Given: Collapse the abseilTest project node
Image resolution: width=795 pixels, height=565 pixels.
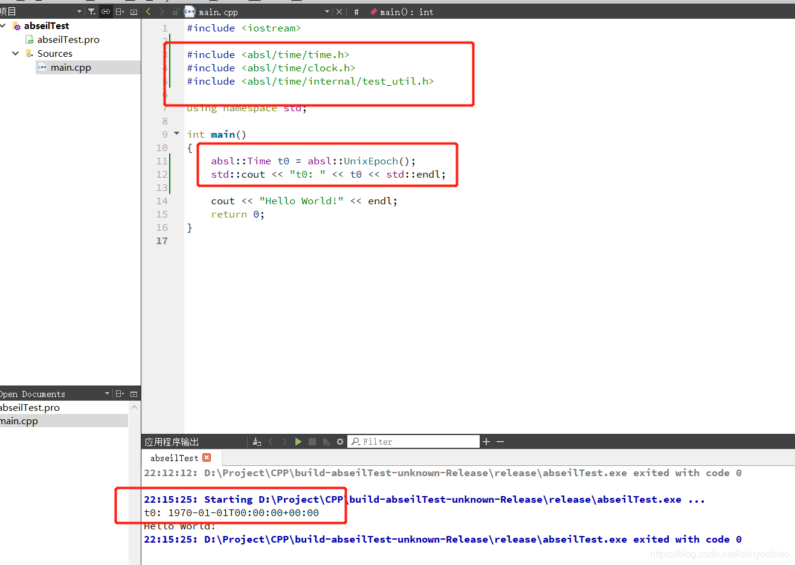Looking at the screenshot, I should tap(4, 25).
